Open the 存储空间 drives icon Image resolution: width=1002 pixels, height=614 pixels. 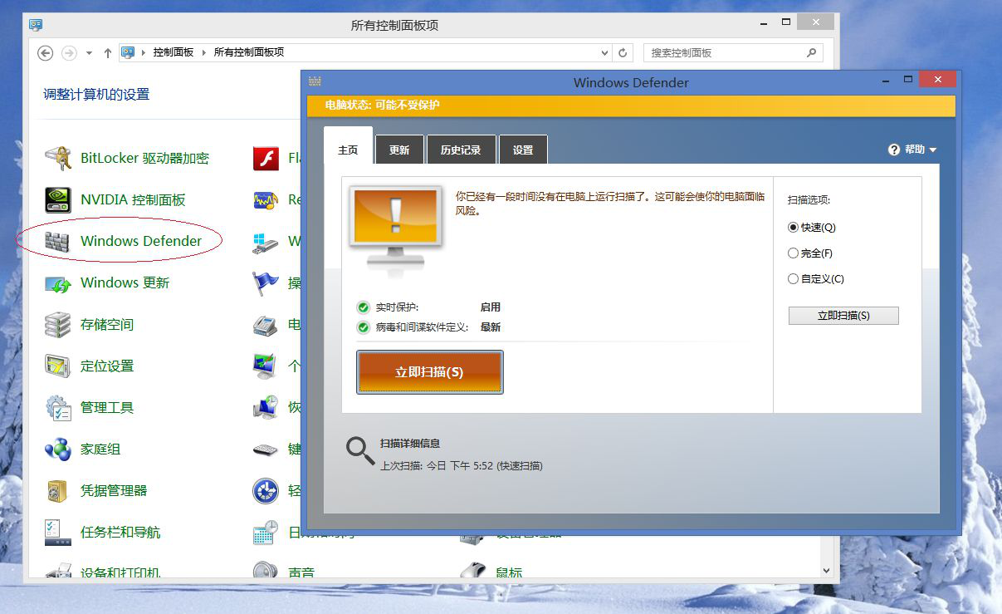tap(58, 325)
